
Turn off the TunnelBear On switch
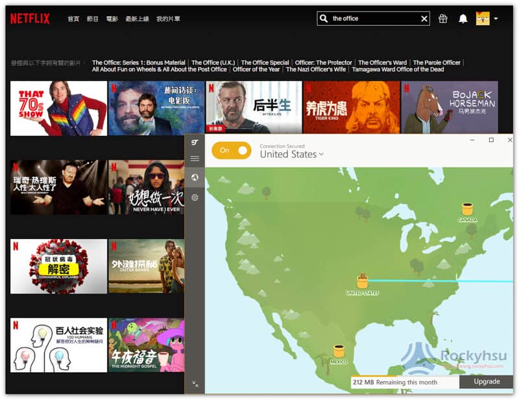232,151
